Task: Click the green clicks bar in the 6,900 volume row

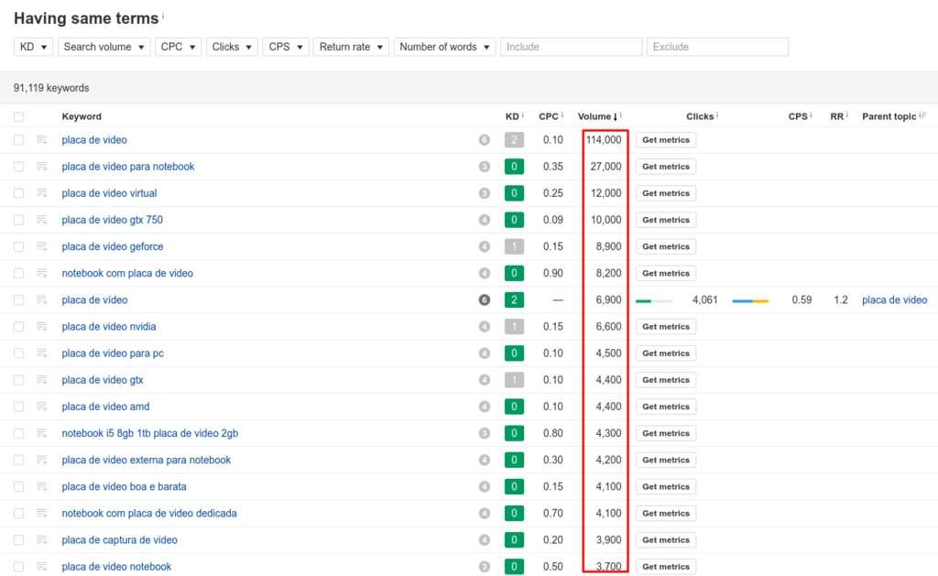Action: click(x=654, y=301)
